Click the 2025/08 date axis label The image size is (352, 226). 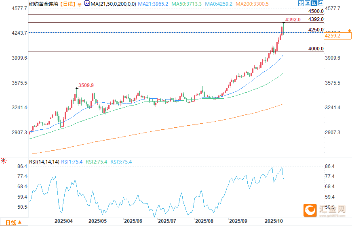tap(204, 221)
